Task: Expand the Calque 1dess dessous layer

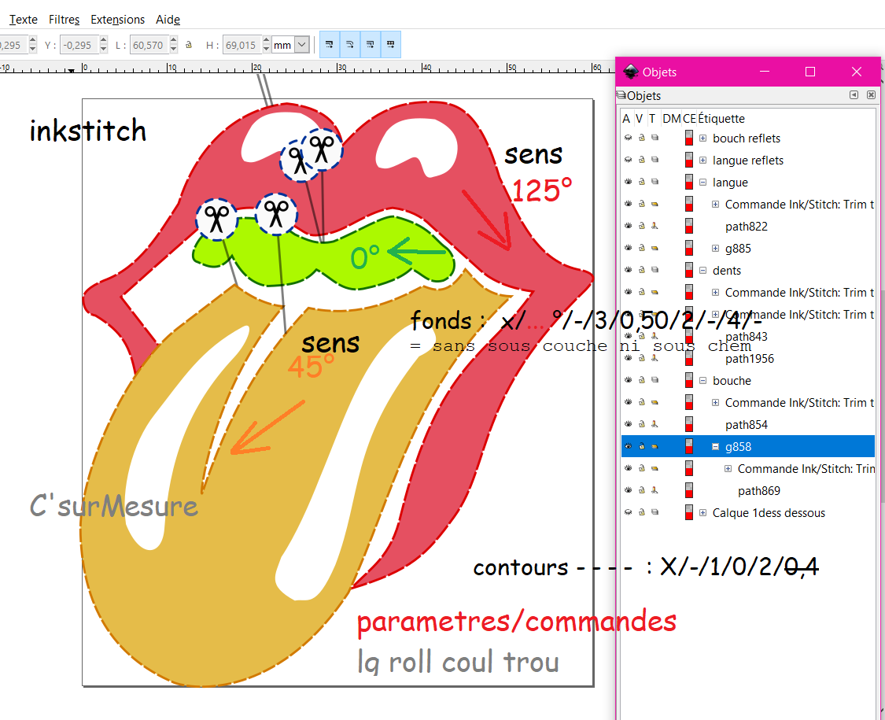Action: click(x=702, y=512)
